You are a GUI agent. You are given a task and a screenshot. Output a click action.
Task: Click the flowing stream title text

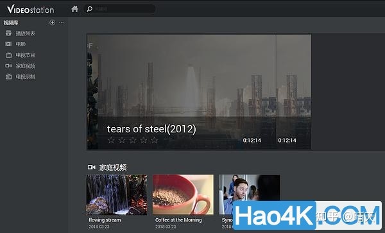[x=105, y=220]
